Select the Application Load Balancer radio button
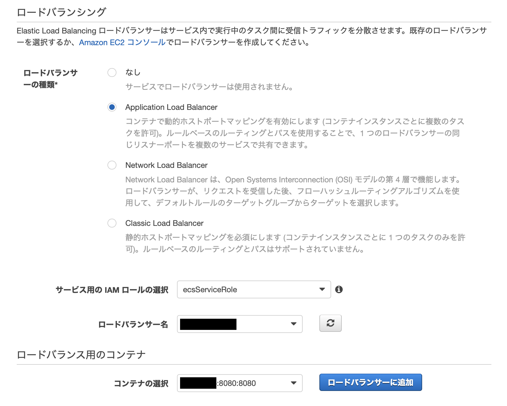The image size is (507, 406). tap(112, 107)
